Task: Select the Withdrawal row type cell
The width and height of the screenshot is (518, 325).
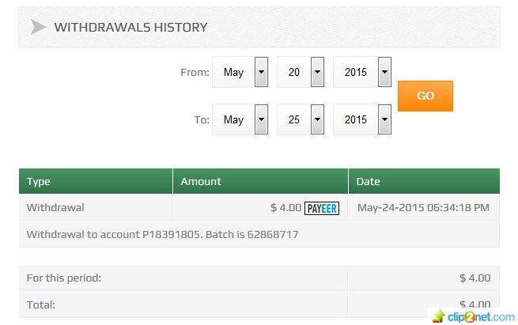Action: click(55, 208)
